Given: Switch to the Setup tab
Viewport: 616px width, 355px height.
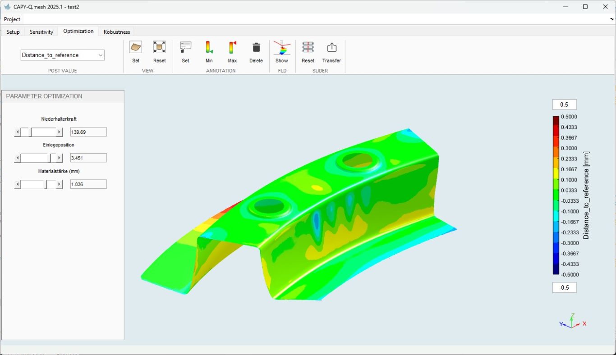Looking at the screenshot, I should (x=13, y=32).
